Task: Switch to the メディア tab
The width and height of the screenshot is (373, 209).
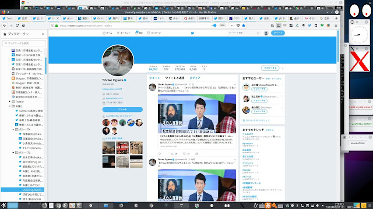Action: (x=195, y=78)
